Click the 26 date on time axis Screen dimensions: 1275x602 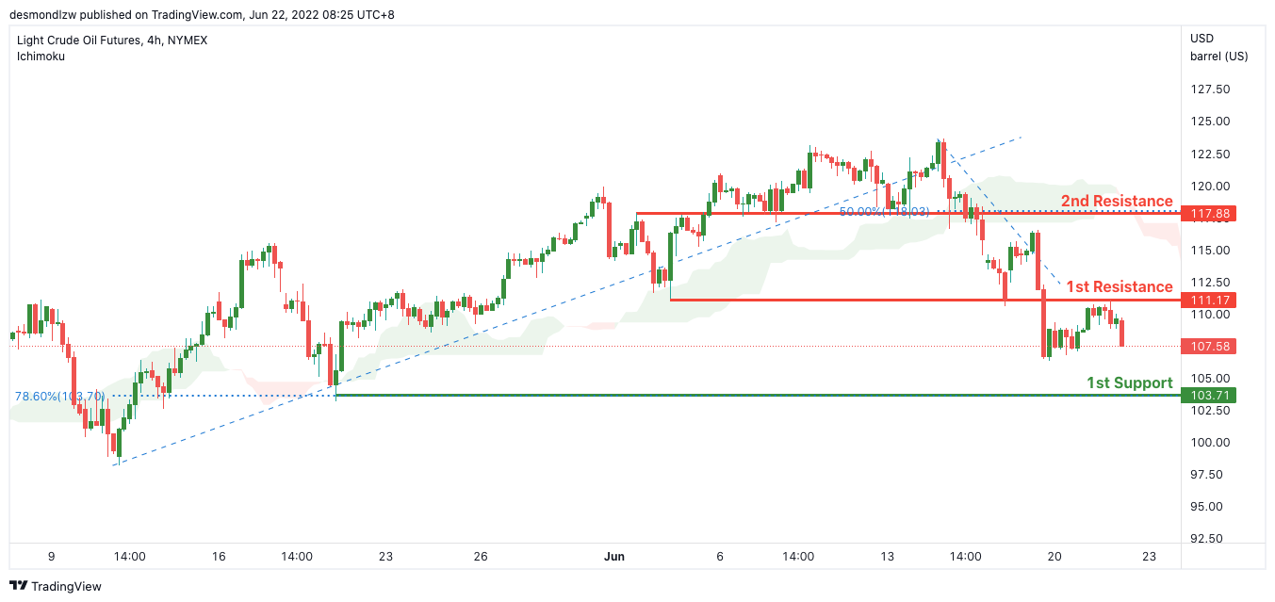tap(481, 557)
